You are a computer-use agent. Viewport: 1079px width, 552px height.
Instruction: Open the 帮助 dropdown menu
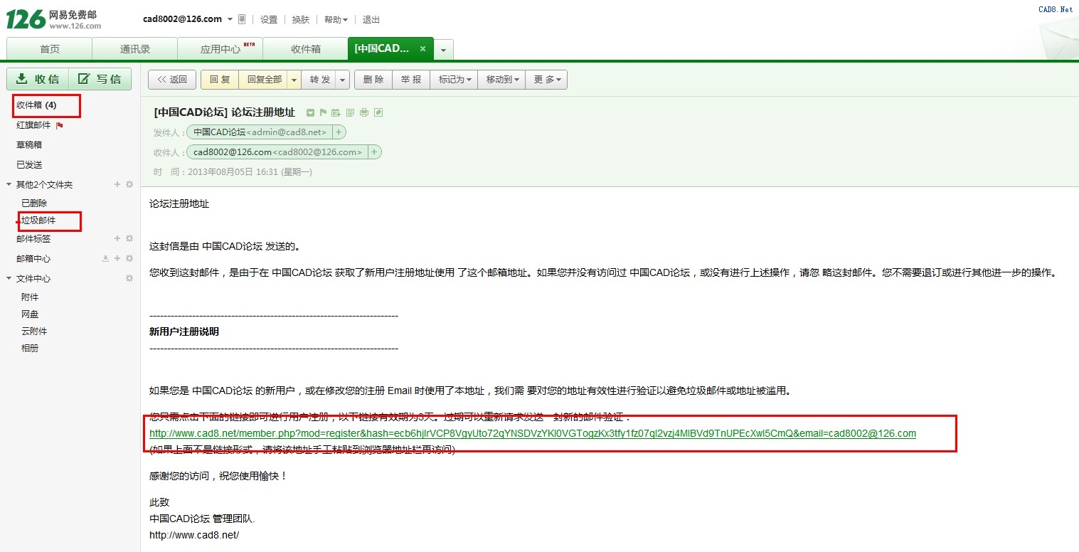[336, 20]
